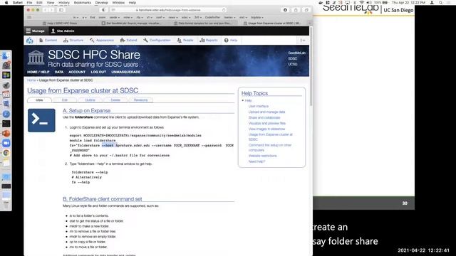Click the terminal prompt image
The width and height of the screenshot is (456, 256).
(41, 120)
